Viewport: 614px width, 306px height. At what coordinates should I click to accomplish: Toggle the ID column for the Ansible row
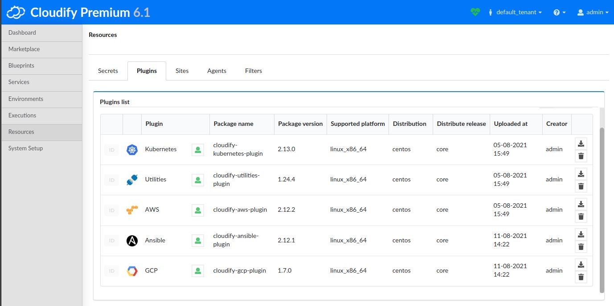111,240
